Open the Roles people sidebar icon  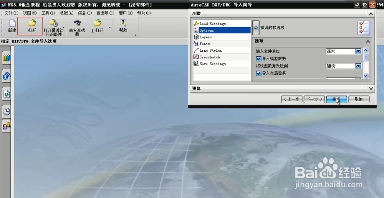point(7,126)
